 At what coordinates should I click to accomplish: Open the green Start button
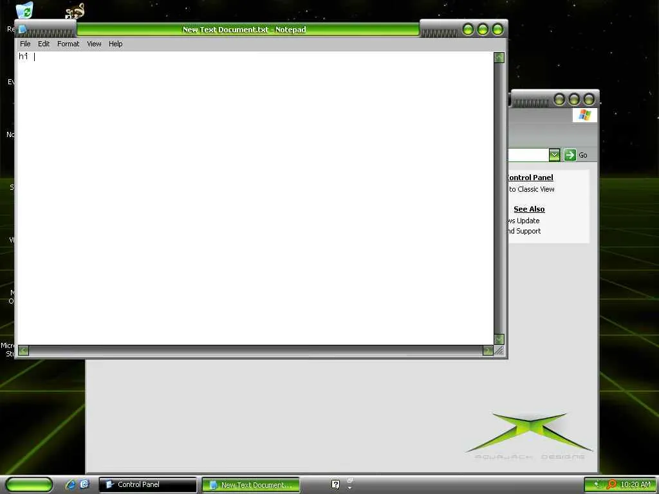click(29, 484)
